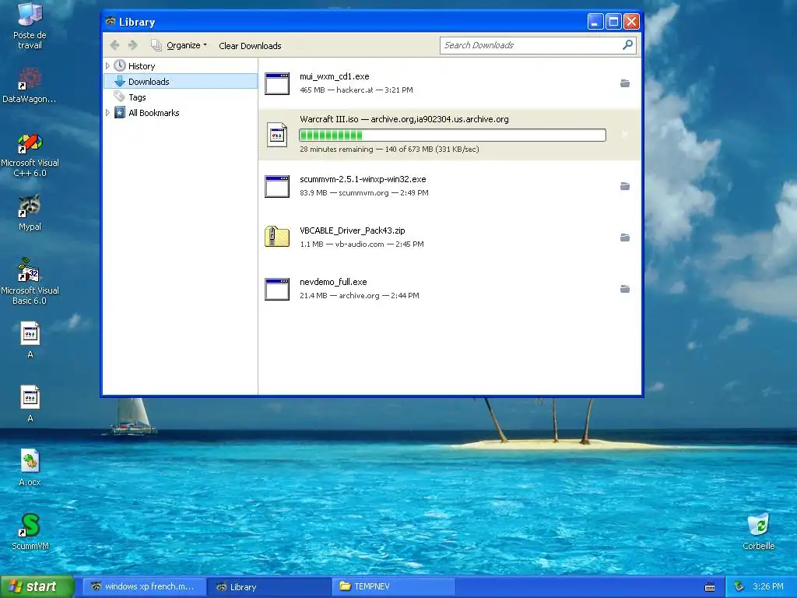Image resolution: width=797 pixels, height=598 pixels.
Task: Click the nevdemo_full.exe file icon
Action: point(277,289)
